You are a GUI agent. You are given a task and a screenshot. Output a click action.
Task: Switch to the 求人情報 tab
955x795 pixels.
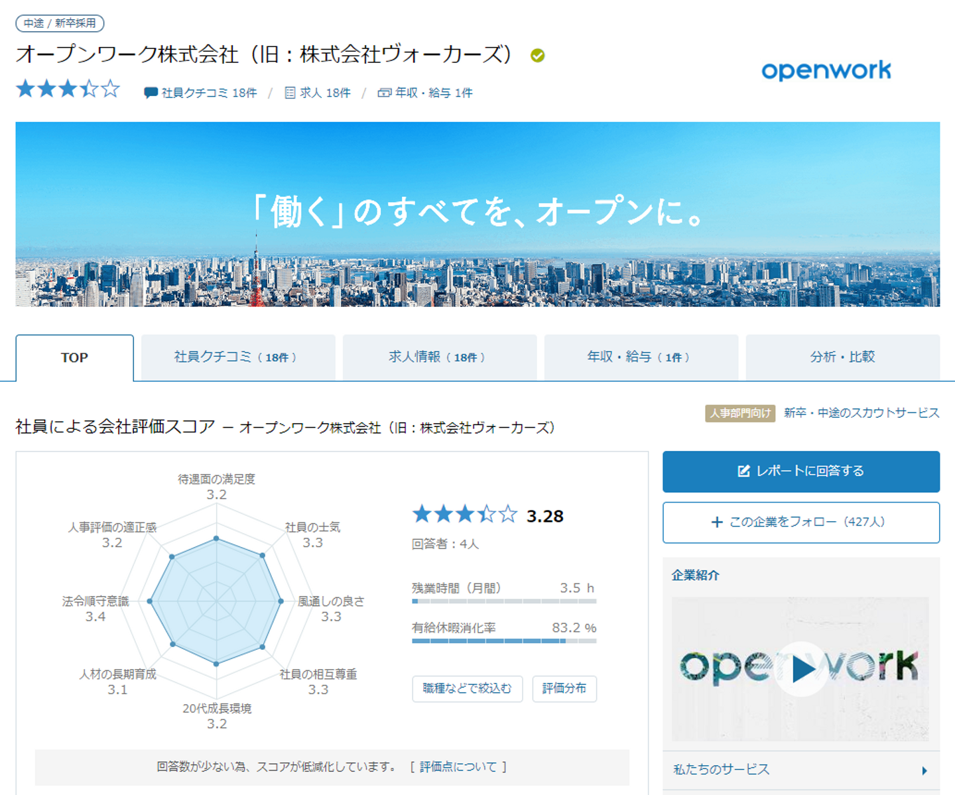tap(440, 358)
